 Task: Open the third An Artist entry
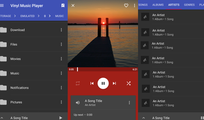click(171, 45)
